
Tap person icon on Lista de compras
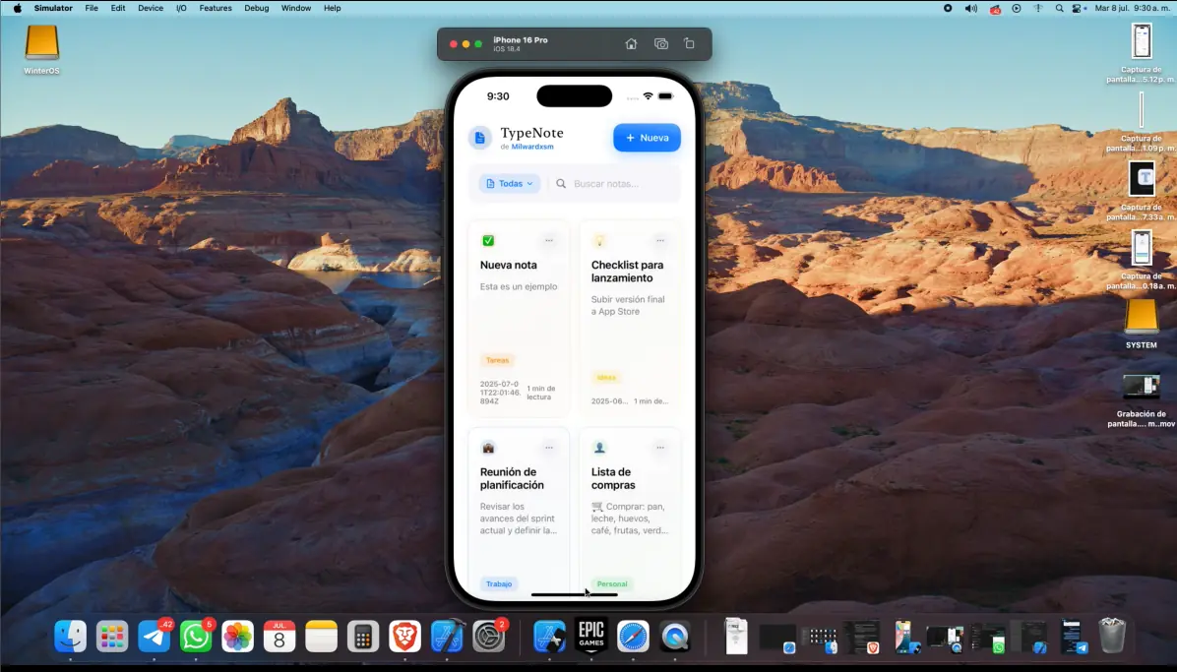click(x=599, y=448)
